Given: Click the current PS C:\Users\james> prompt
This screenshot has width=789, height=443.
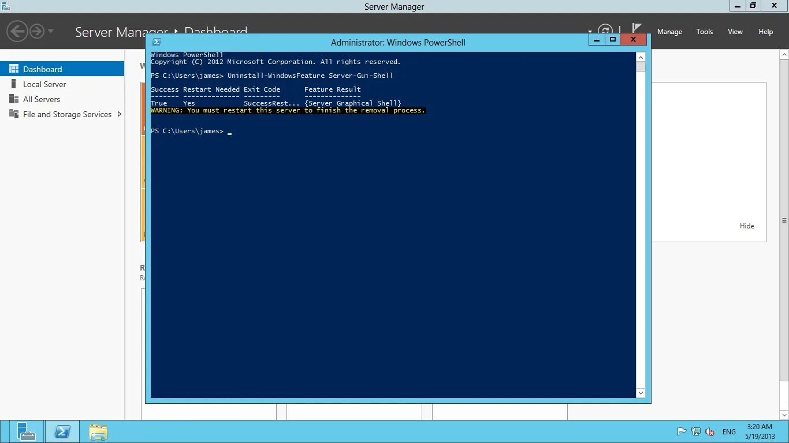Looking at the screenshot, I should [x=187, y=131].
